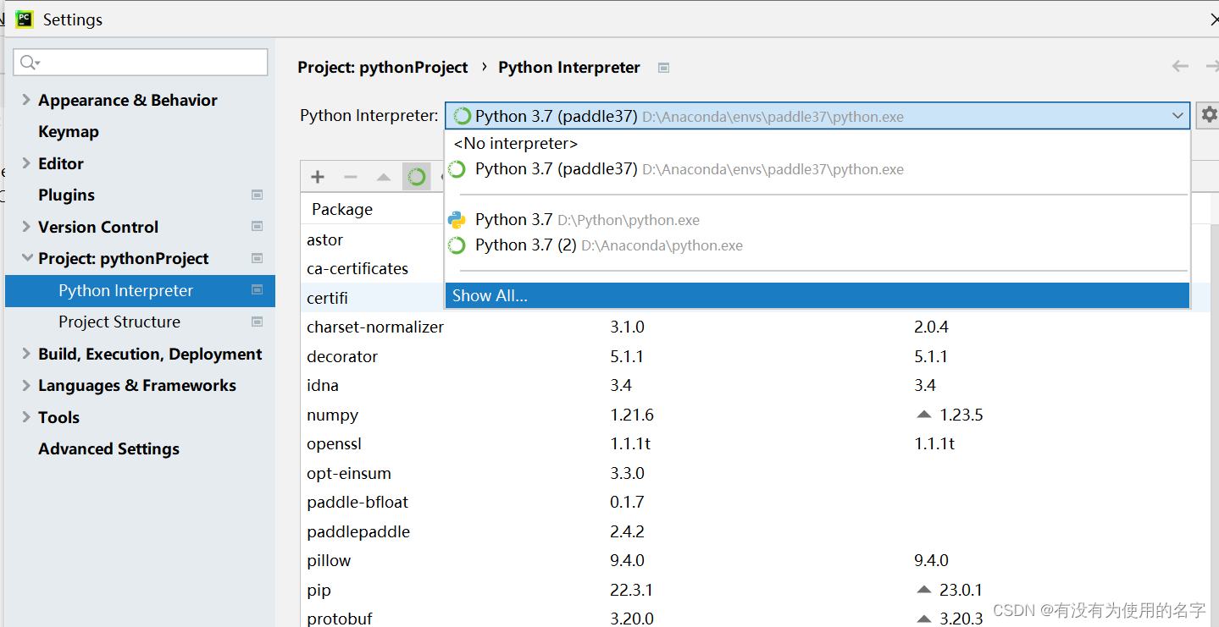
Task: Expand Version Control settings group
Action: tap(26, 227)
